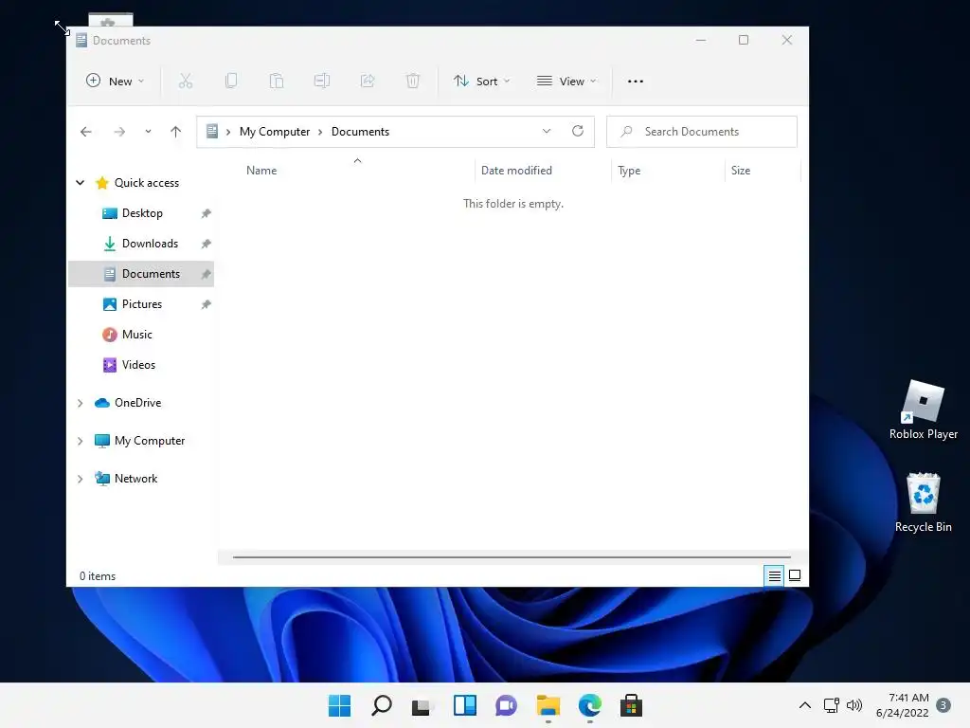Click My Computer in address breadcrumb
The image size is (970, 728).
275,132
